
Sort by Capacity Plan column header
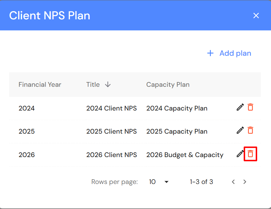click(x=168, y=85)
